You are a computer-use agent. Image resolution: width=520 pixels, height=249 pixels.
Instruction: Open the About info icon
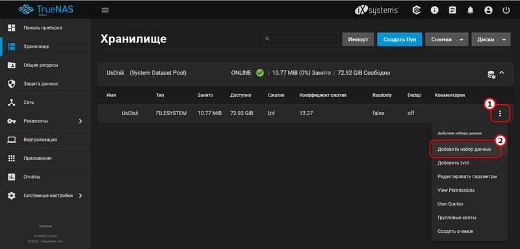[434, 10]
